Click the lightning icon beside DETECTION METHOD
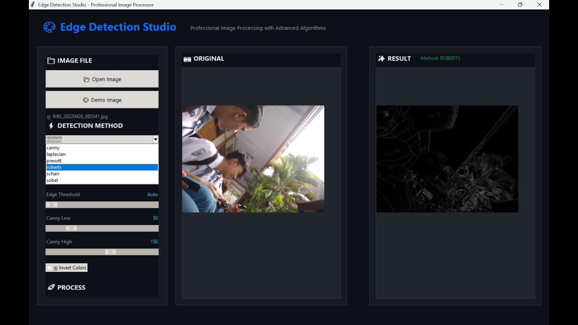The width and height of the screenshot is (578, 325). (51, 125)
